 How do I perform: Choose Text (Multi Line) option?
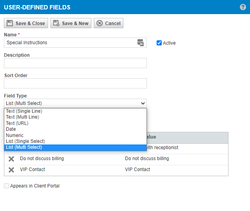pyautogui.click(x=75, y=117)
